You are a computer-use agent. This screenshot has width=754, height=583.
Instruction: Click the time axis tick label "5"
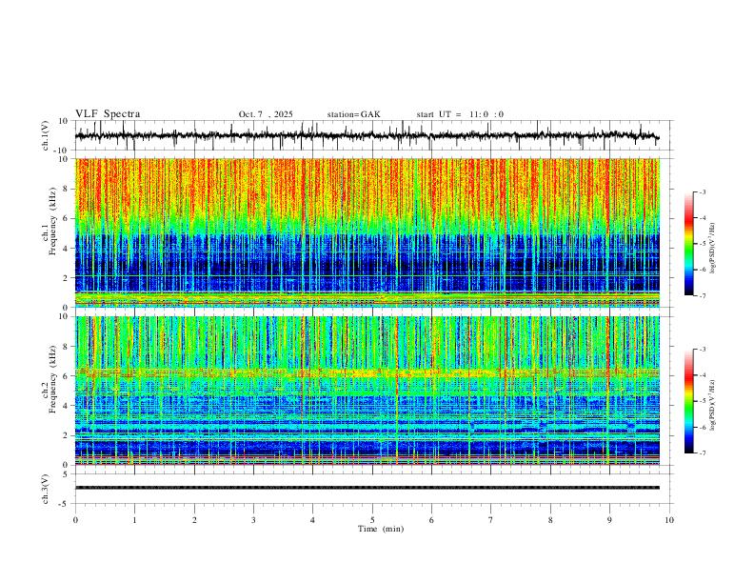coord(372,520)
